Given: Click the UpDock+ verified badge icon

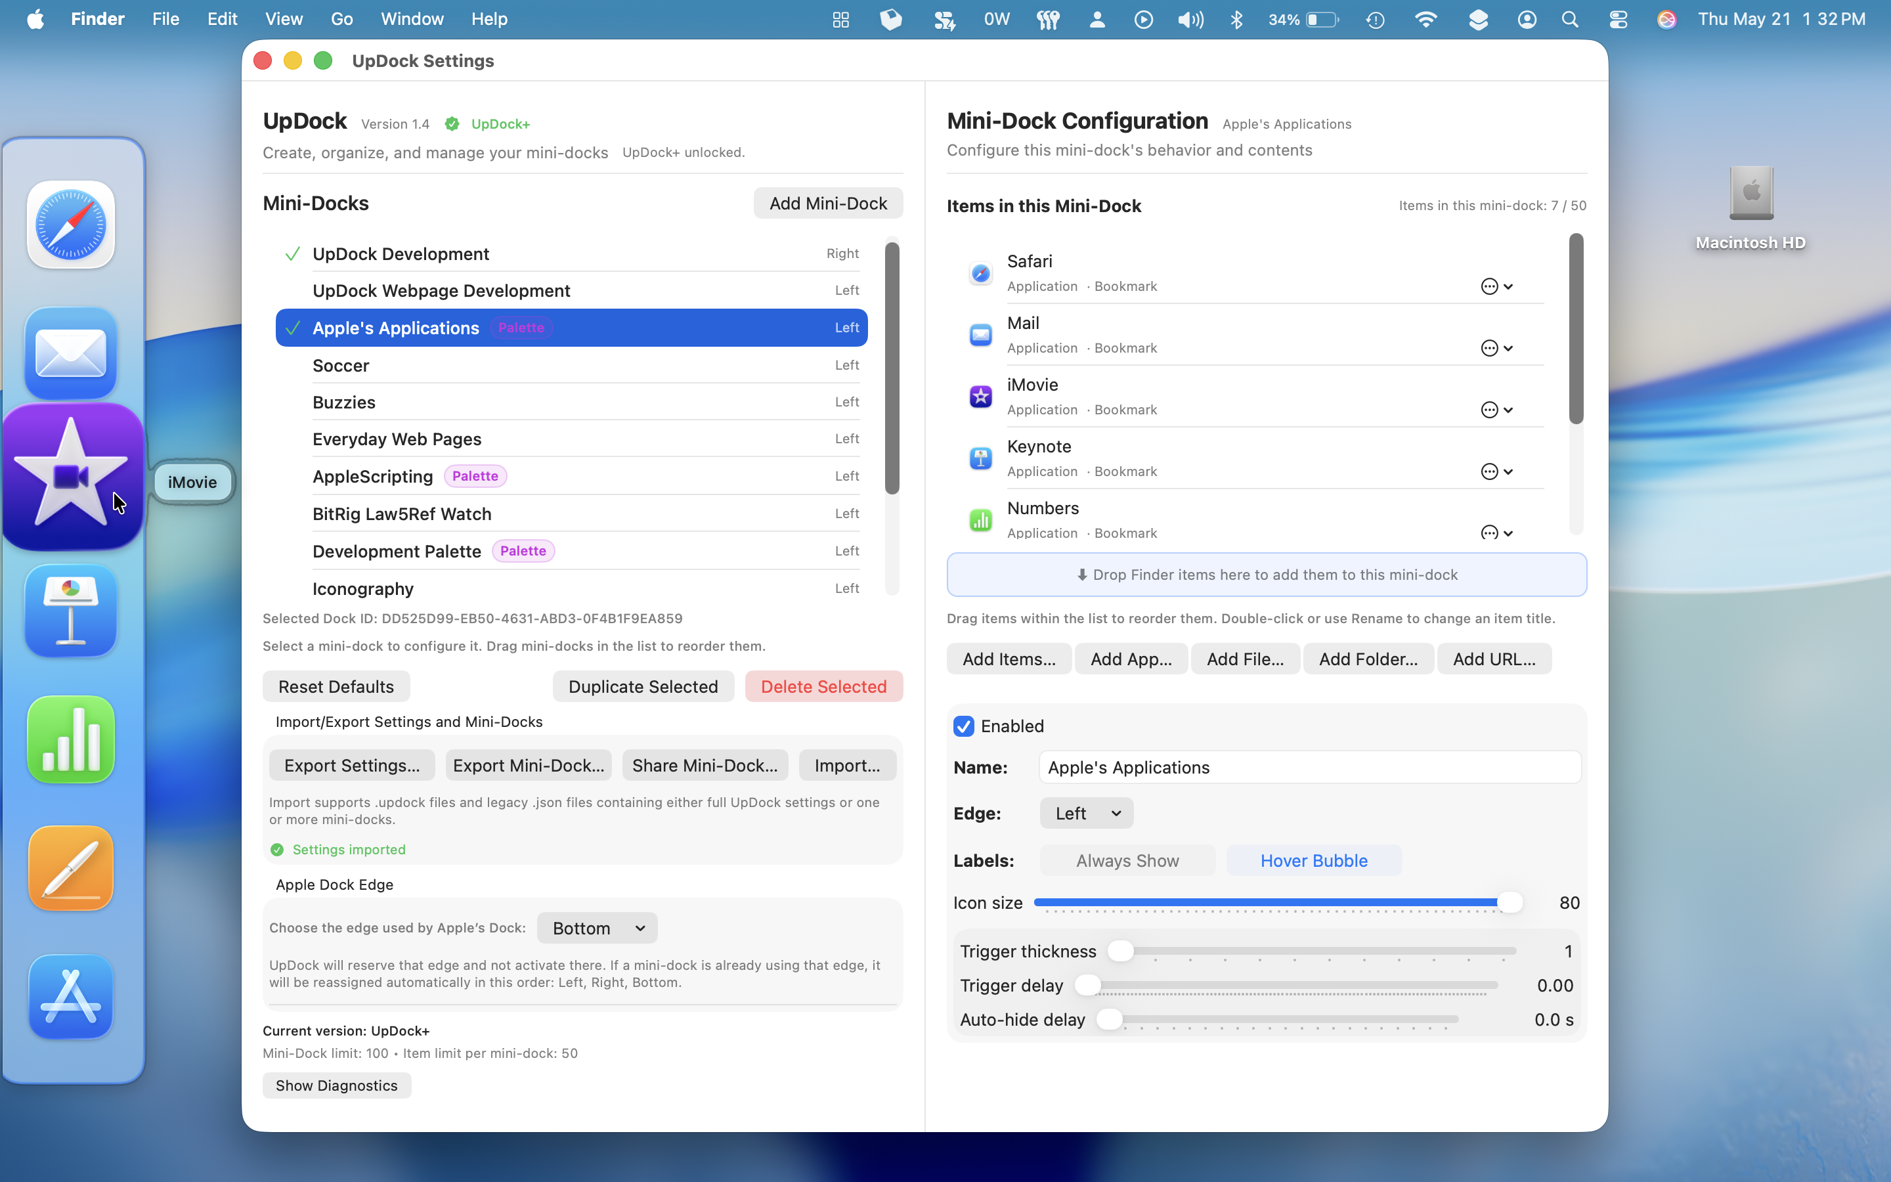Looking at the screenshot, I should tap(452, 123).
